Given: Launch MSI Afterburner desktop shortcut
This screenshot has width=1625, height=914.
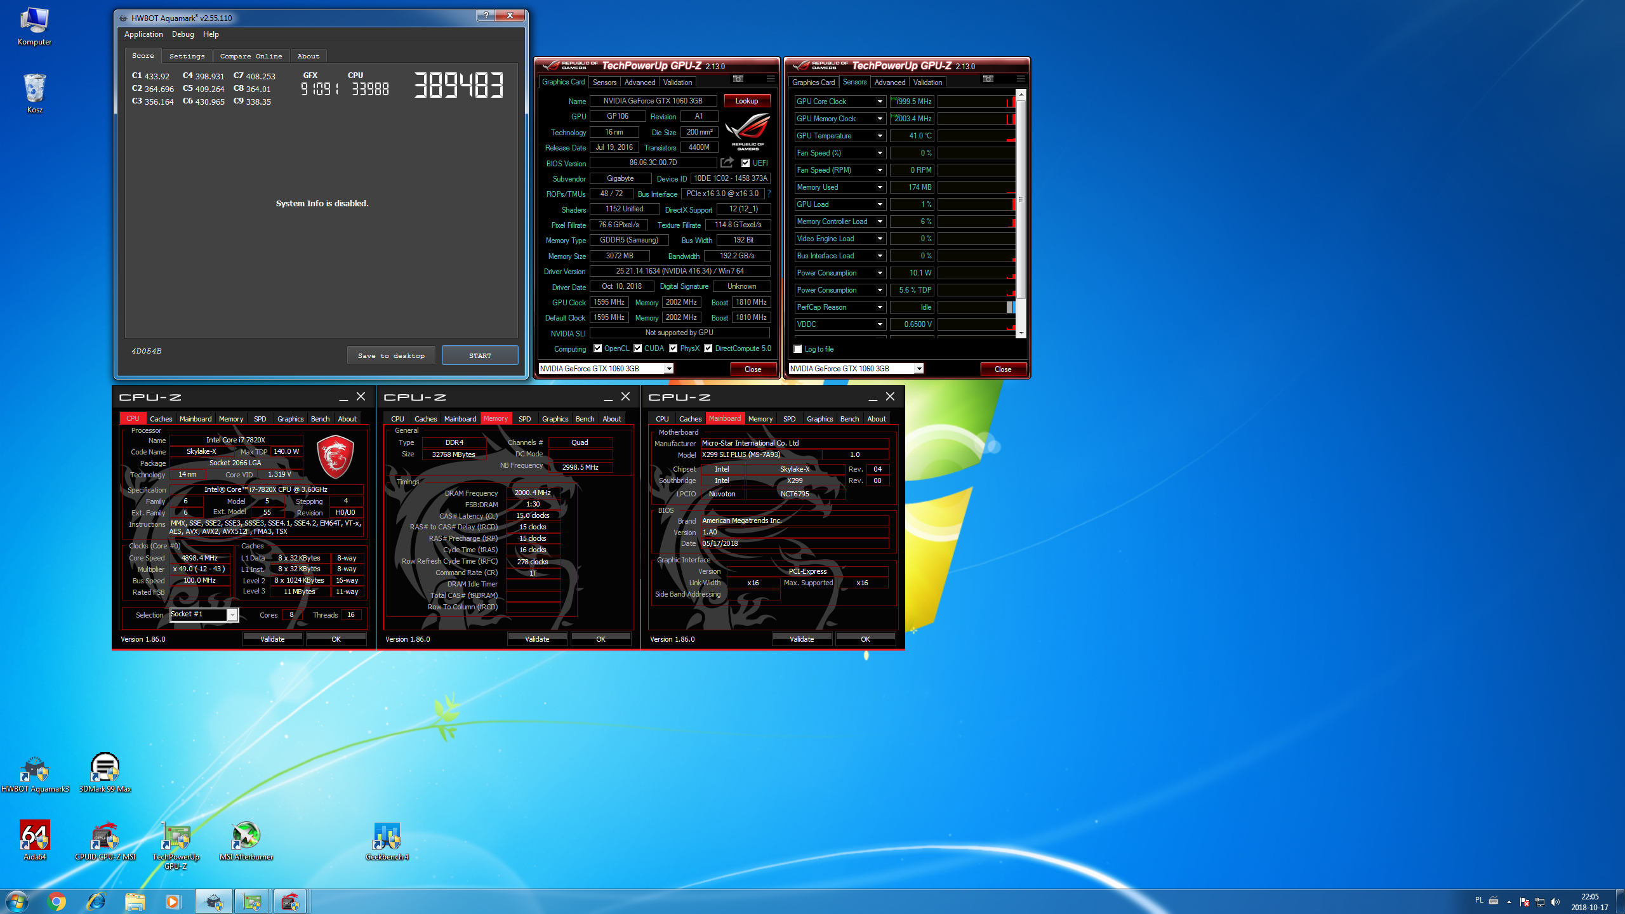Looking at the screenshot, I should [246, 840].
